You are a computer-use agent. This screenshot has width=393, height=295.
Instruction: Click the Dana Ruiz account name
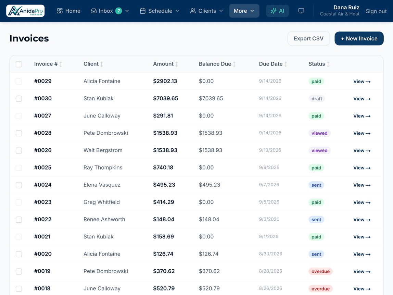point(346,8)
